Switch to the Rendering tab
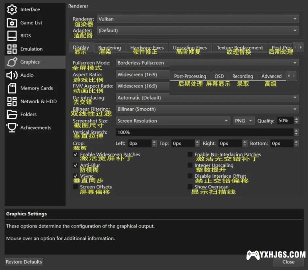This screenshot has width=308, height=270. coord(109,47)
